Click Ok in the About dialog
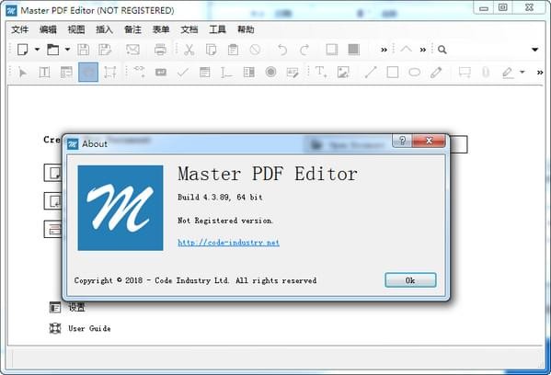This screenshot has width=551, height=375. 410,280
